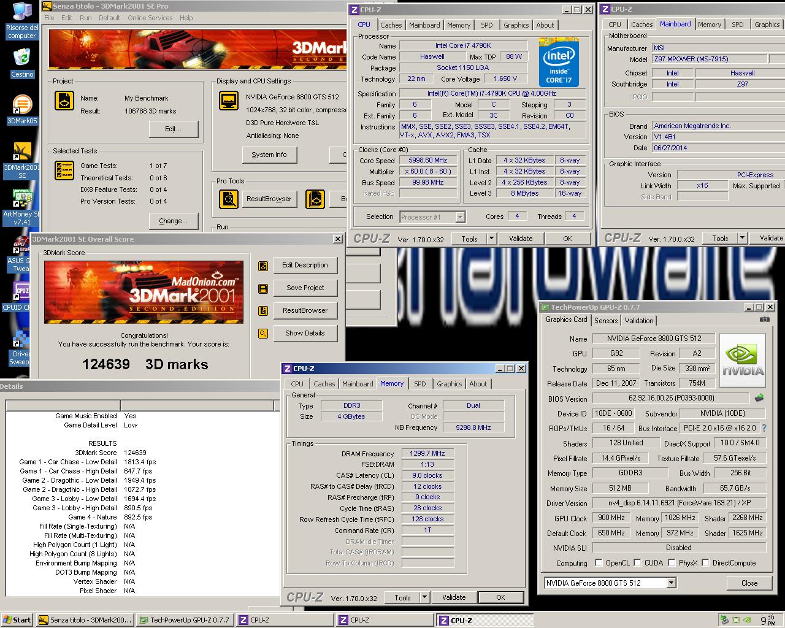Viewport: 785px width, 628px height.
Task: Open the GPU selection dropdown in GPU-Z
Action: 670,583
